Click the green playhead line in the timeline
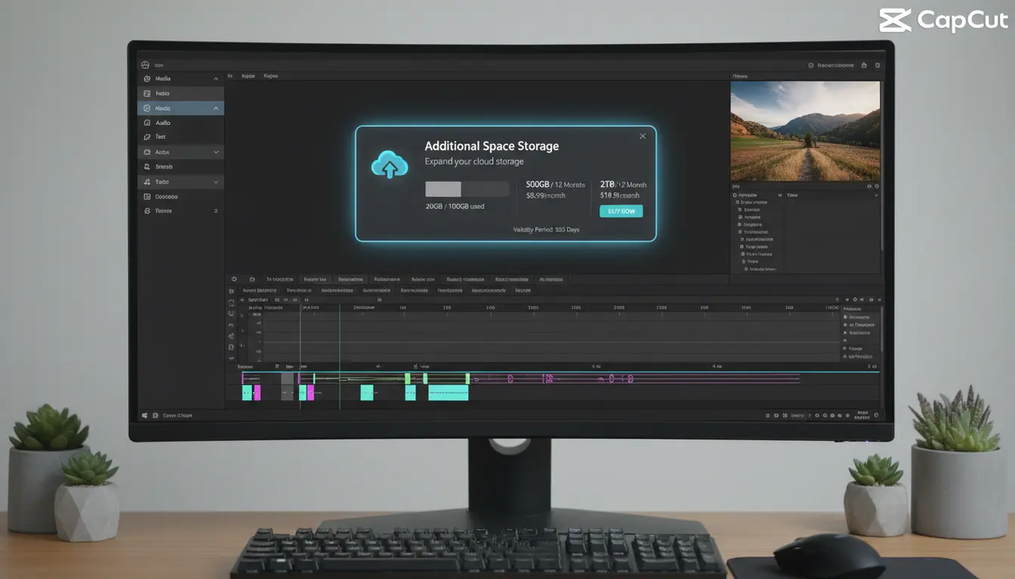Image resolution: width=1015 pixels, height=579 pixels. pos(339,356)
